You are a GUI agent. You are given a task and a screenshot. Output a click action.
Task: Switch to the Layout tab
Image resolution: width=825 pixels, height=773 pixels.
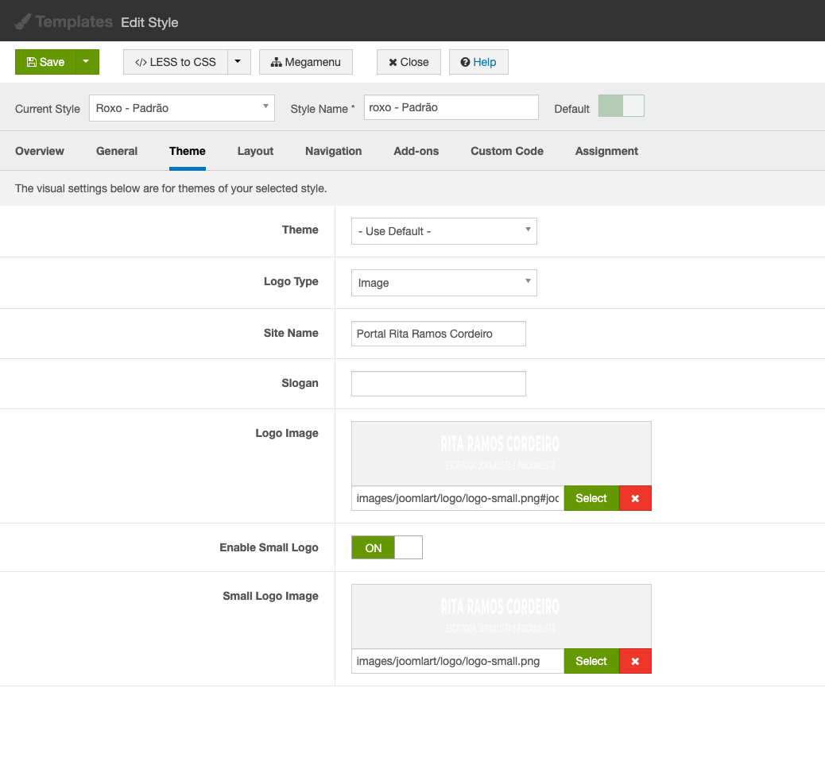pos(255,151)
